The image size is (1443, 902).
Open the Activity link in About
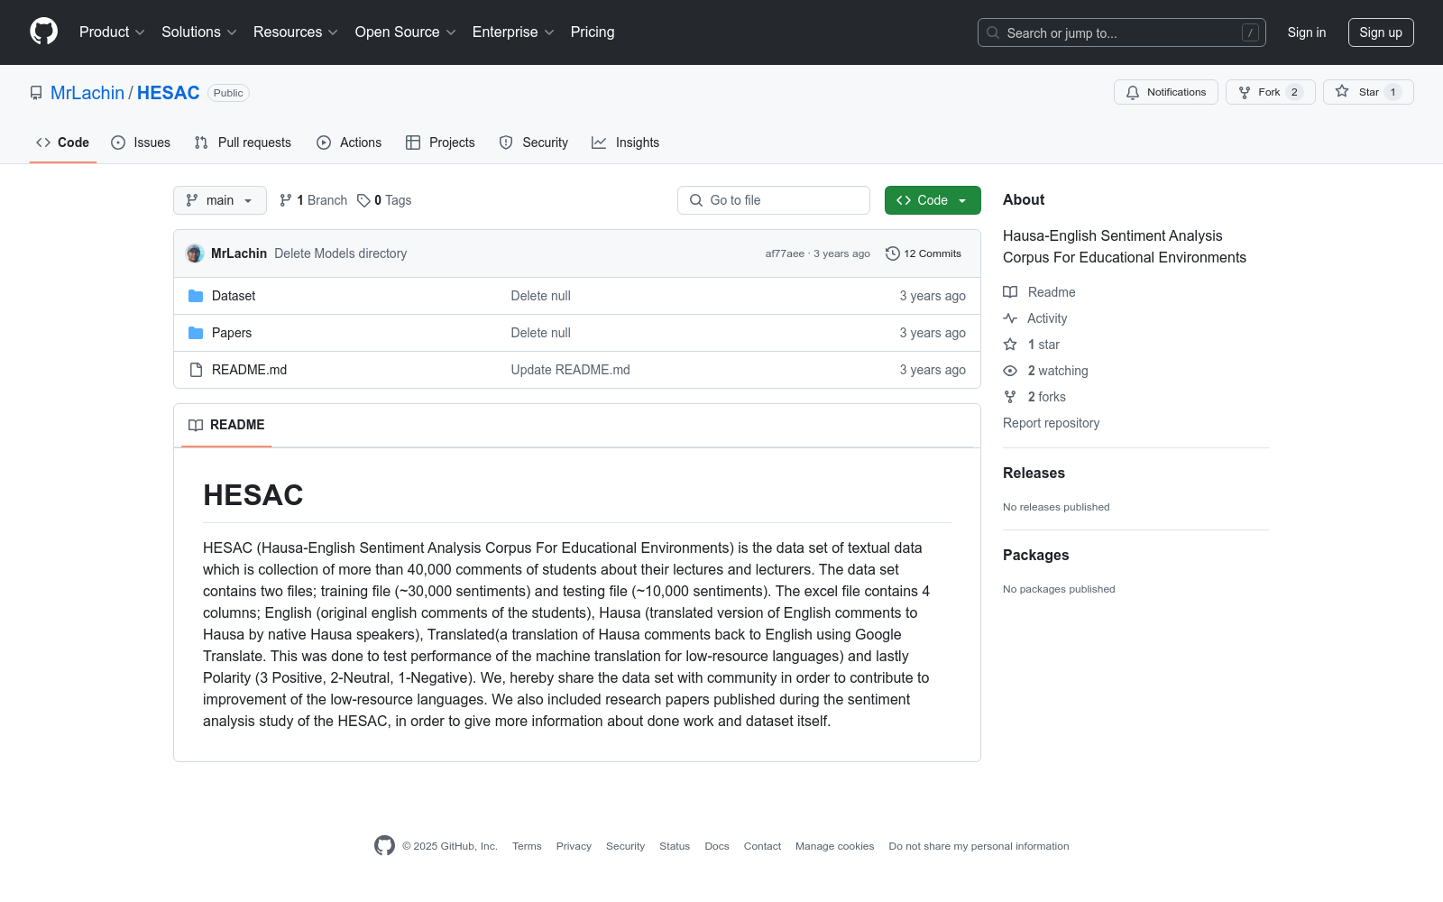(x=1035, y=318)
